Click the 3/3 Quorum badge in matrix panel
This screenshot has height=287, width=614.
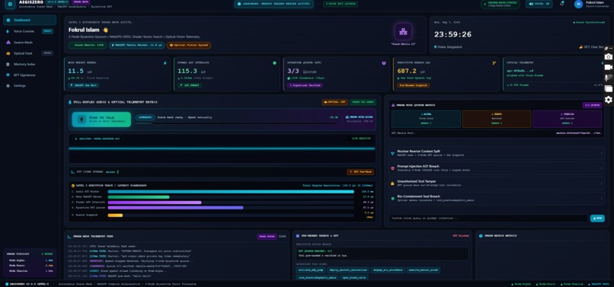[592, 105]
